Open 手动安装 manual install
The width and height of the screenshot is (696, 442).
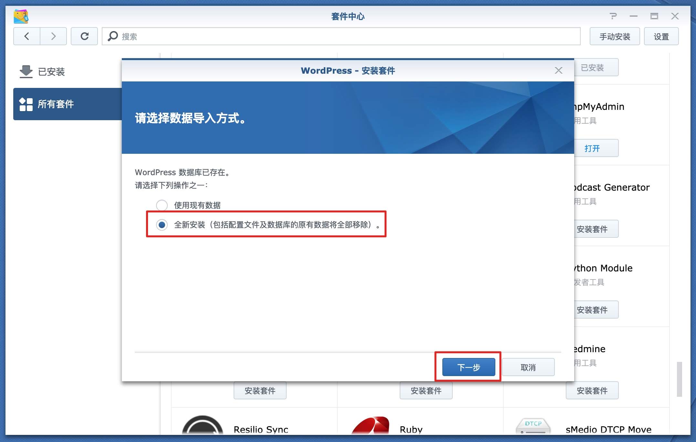point(615,37)
